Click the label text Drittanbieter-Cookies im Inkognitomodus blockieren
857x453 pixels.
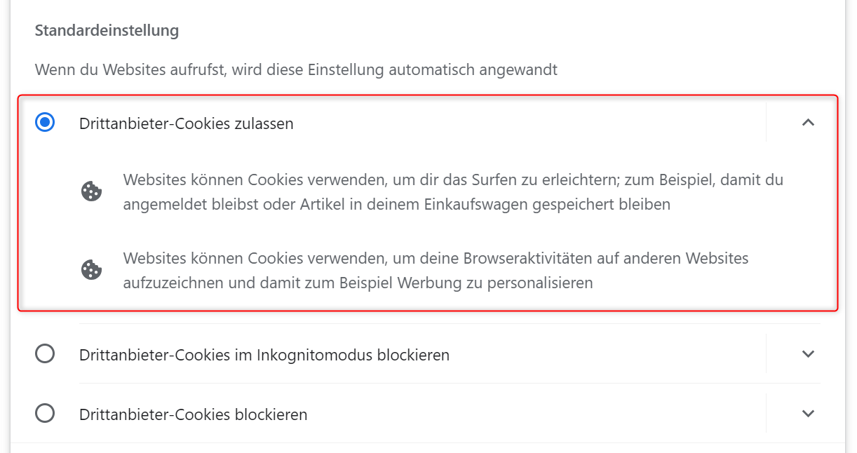(x=264, y=355)
